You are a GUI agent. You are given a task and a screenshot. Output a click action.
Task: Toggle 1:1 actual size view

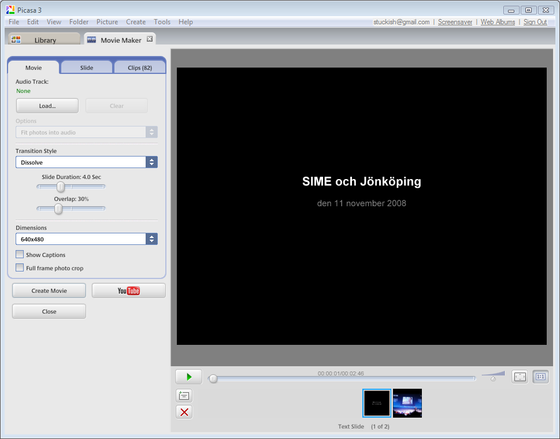click(x=540, y=377)
